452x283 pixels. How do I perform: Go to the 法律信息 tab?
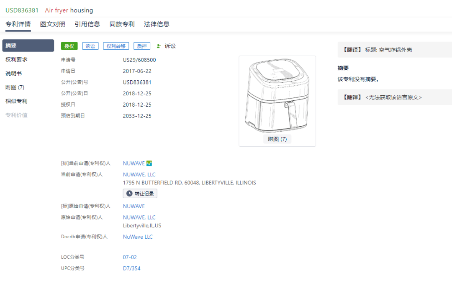coord(157,24)
